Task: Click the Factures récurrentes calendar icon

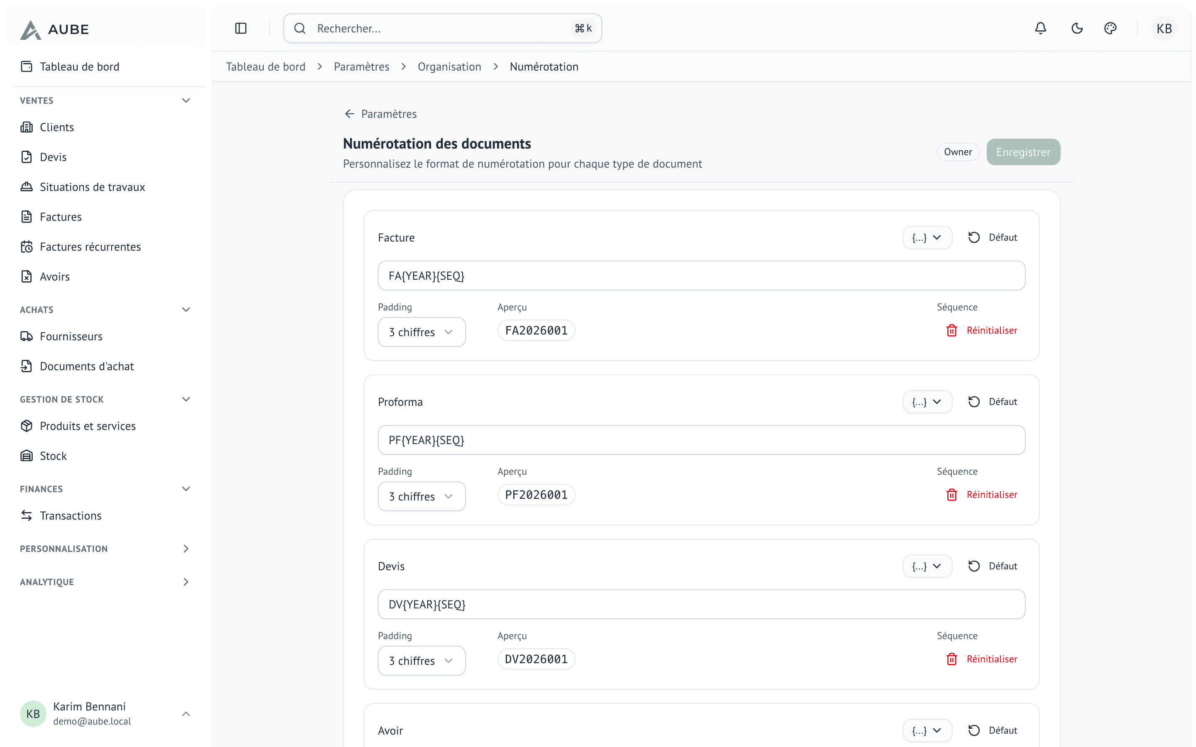Action: coord(27,247)
